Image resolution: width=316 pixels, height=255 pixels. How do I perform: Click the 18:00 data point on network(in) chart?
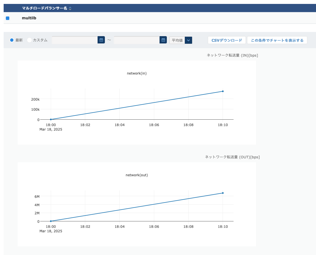point(51,119)
